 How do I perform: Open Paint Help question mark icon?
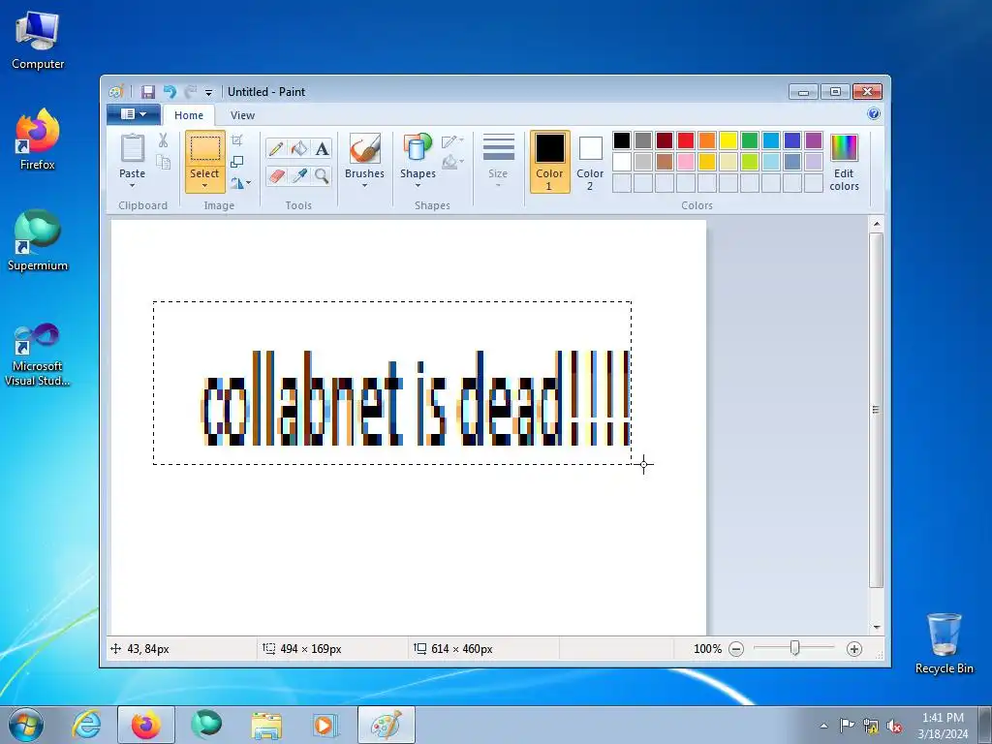[874, 114]
